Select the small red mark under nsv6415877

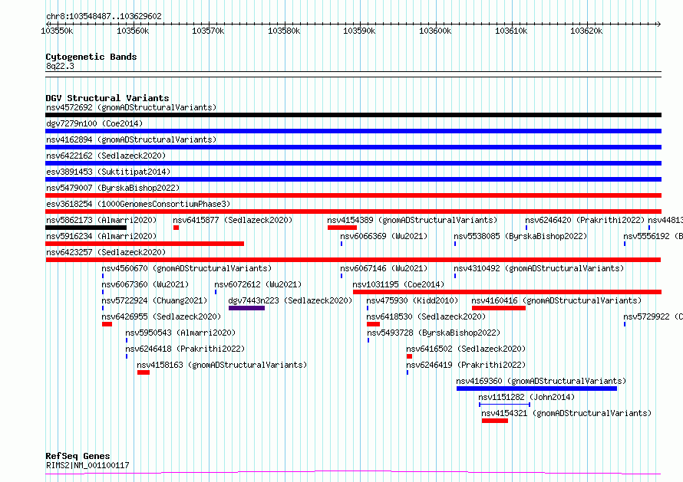(176, 228)
